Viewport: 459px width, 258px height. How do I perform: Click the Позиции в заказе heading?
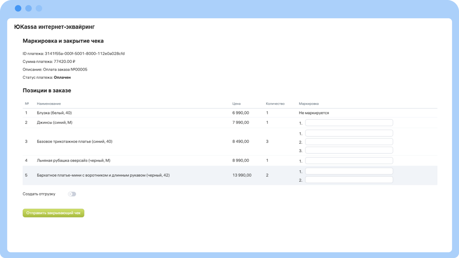click(x=47, y=91)
